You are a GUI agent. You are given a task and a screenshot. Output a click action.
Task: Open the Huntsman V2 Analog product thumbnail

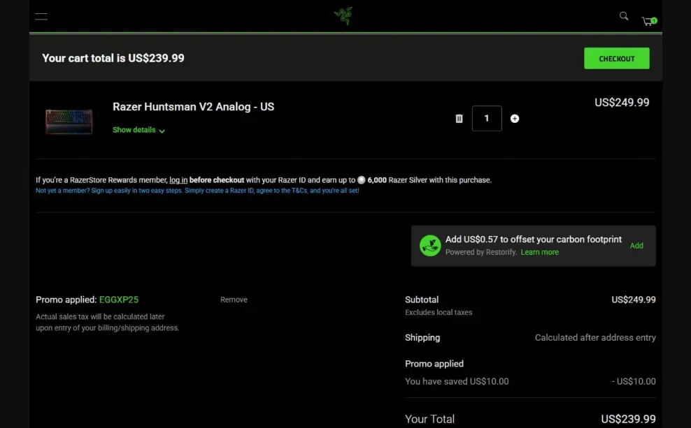click(x=69, y=120)
